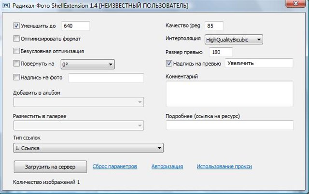Click the 'Размер превью' field showing 180

tap(221, 52)
